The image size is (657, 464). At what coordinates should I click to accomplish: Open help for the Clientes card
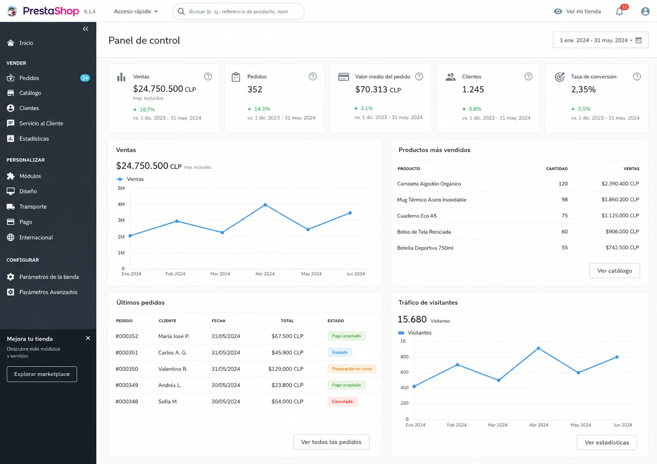528,77
